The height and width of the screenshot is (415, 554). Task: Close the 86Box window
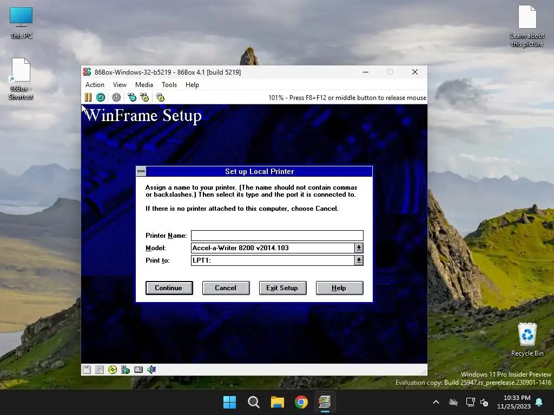(415, 72)
